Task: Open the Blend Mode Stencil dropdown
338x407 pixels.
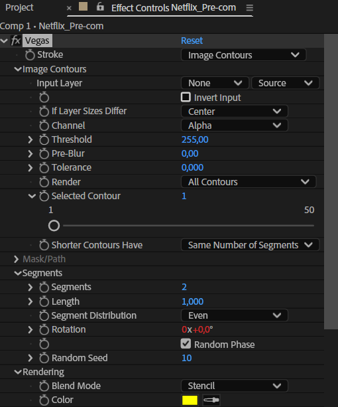Action: click(235, 386)
